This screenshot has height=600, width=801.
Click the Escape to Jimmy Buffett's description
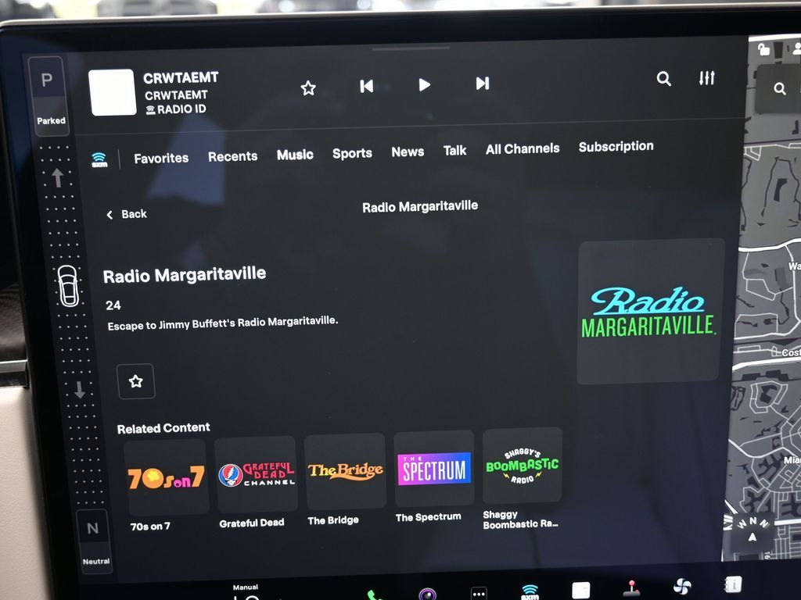click(223, 323)
